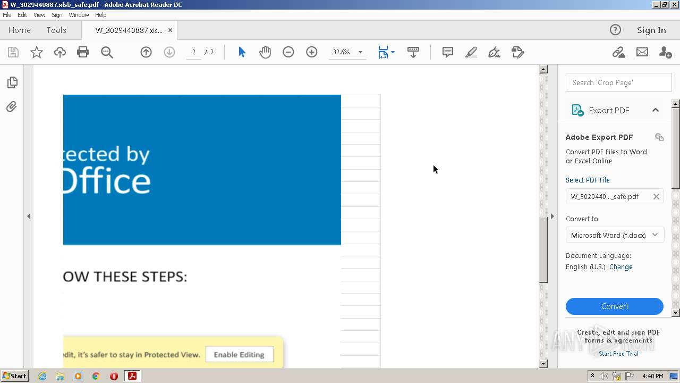This screenshot has width=680, height=383.
Task: Open the Find text magnifier
Action: coord(107,52)
